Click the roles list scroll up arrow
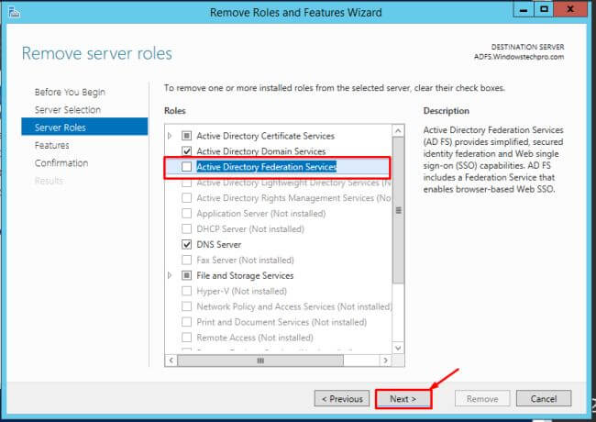 pos(398,131)
